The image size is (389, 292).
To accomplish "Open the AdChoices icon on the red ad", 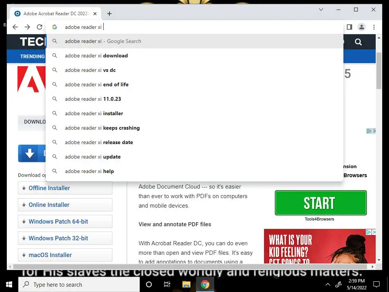I will click(x=368, y=232).
